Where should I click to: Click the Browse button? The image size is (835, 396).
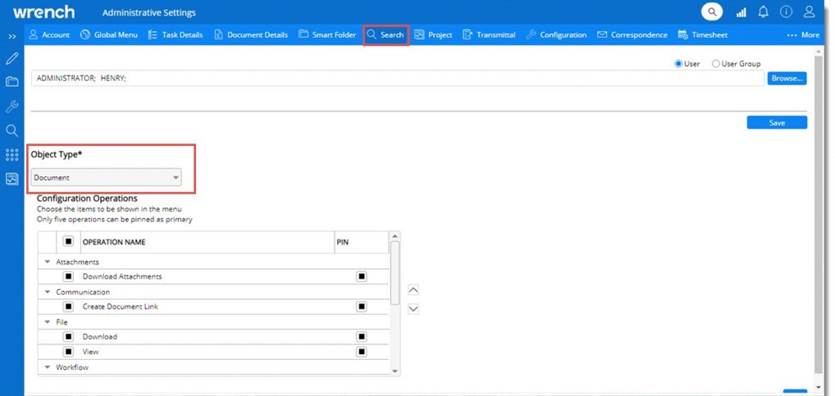(787, 79)
